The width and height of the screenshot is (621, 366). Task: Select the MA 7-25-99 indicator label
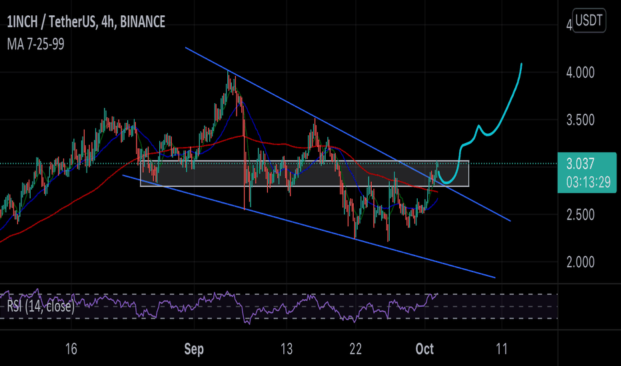[x=35, y=45]
